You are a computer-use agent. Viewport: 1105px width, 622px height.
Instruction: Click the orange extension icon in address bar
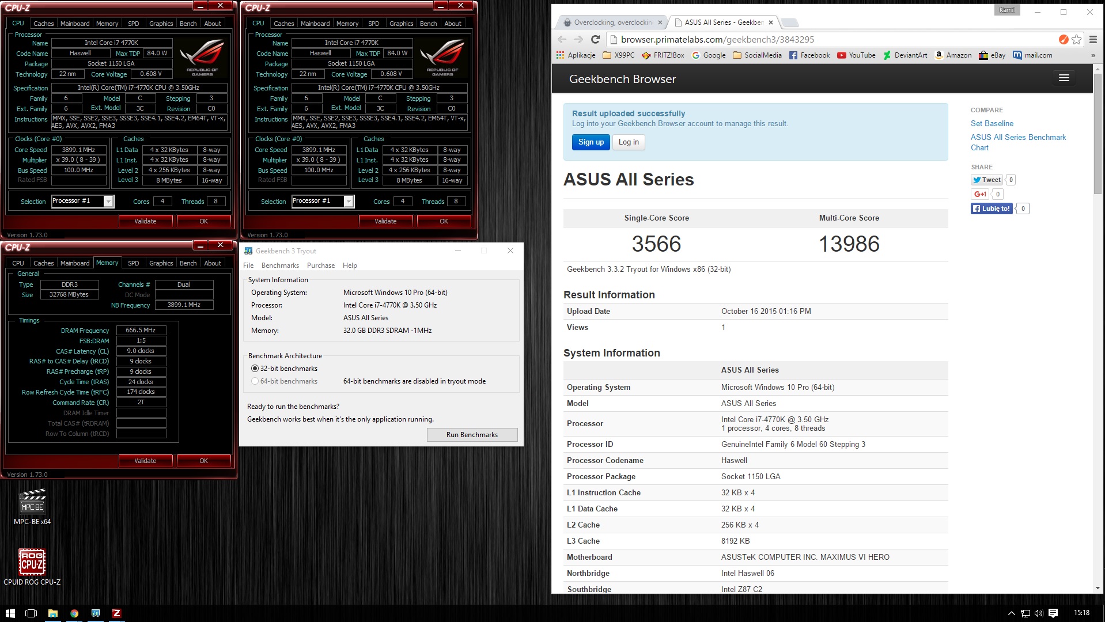(1064, 39)
